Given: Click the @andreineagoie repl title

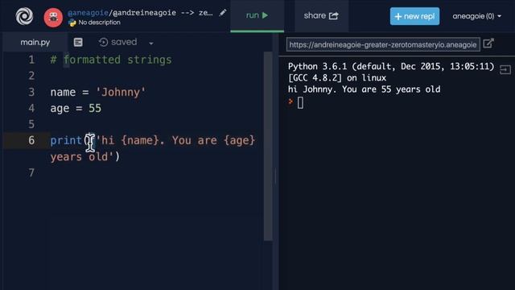Looking at the screenshot, I should [x=145, y=13].
